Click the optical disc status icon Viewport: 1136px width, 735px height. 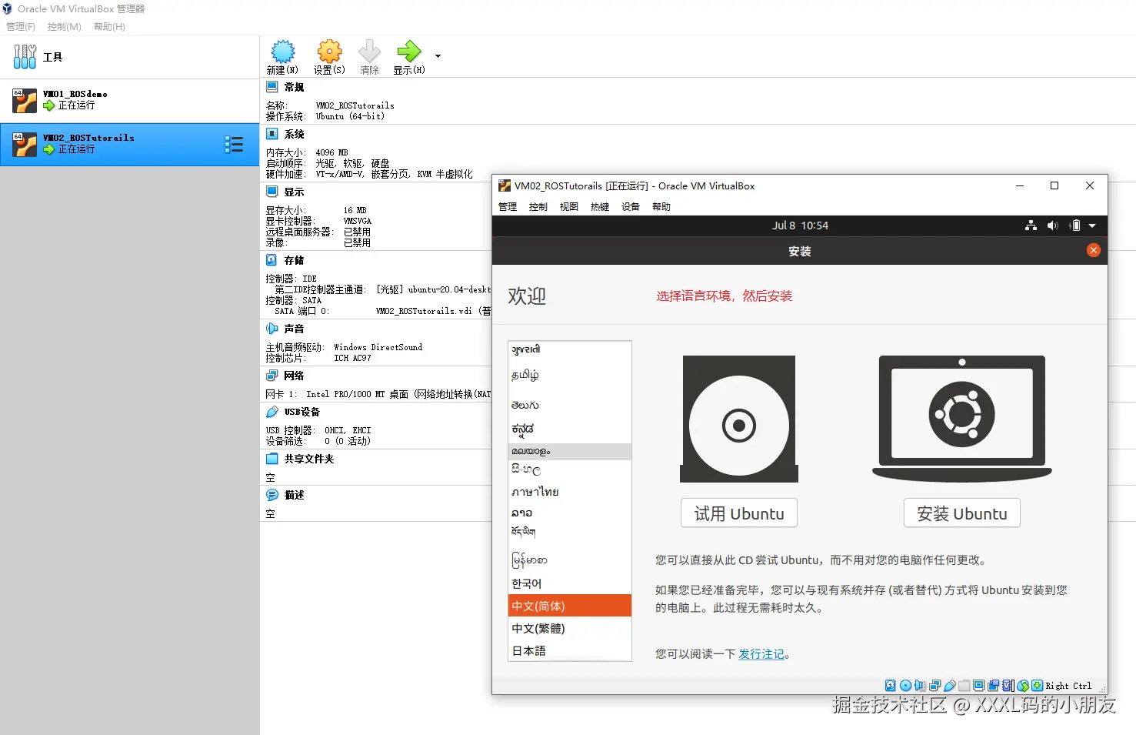906,685
